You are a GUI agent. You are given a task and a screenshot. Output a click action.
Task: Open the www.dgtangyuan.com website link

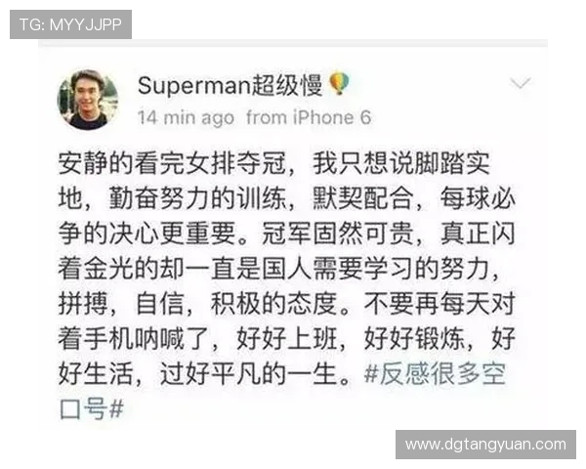[x=485, y=445]
